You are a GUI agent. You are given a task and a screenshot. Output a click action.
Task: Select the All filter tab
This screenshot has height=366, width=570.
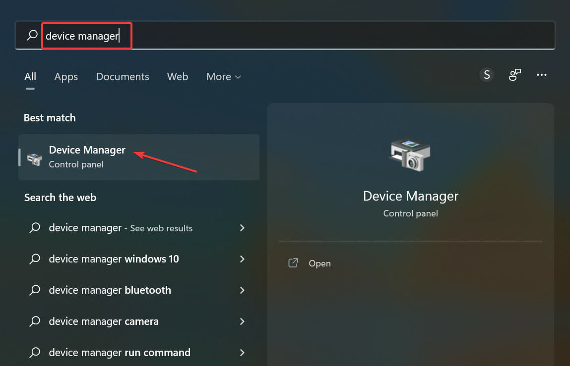pos(30,77)
